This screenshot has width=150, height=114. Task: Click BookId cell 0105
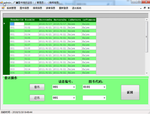coord(31,38)
